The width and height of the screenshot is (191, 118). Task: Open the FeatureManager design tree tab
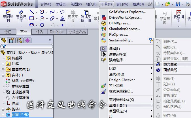pyautogui.click(x=4, y=40)
